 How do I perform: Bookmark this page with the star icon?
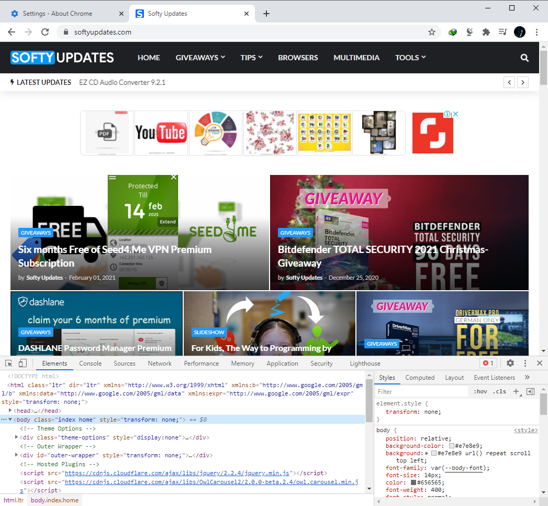click(x=432, y=32)
